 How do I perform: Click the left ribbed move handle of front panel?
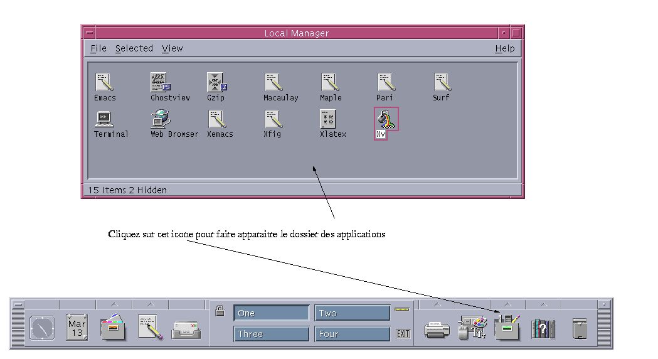pyautogui.click(x=18, y=328)
